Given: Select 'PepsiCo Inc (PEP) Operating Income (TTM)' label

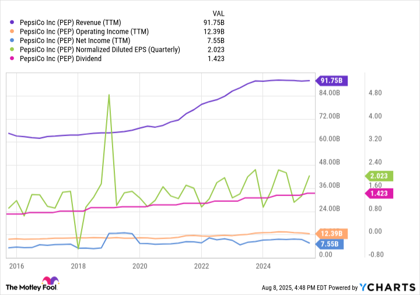Looking at the screenshot, I should (84, 32).
